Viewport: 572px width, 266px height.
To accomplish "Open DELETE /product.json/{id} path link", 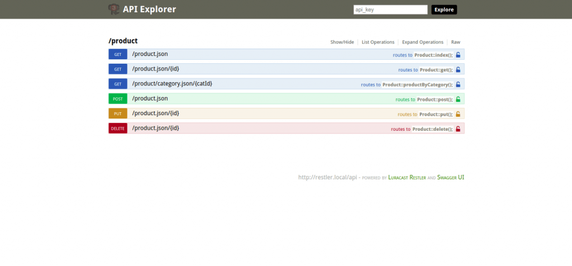I will 156,128.
